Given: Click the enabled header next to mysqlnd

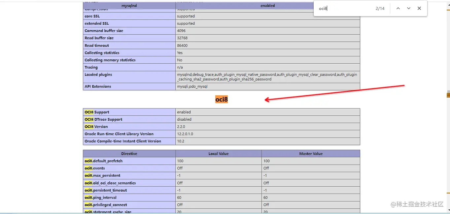Looking at the screenshot, I should coord(268,6).
